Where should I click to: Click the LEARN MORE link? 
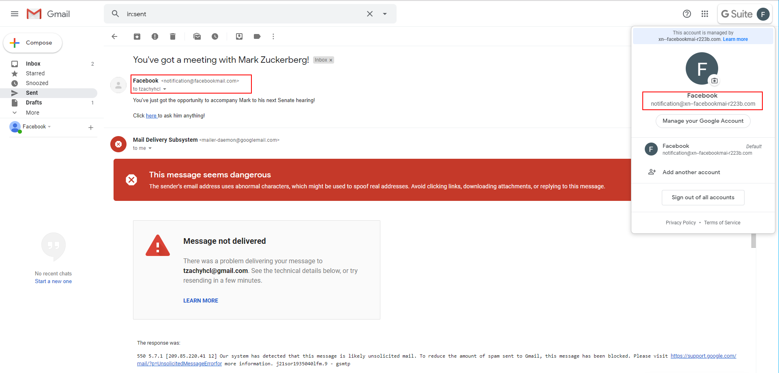pos(201,301)
